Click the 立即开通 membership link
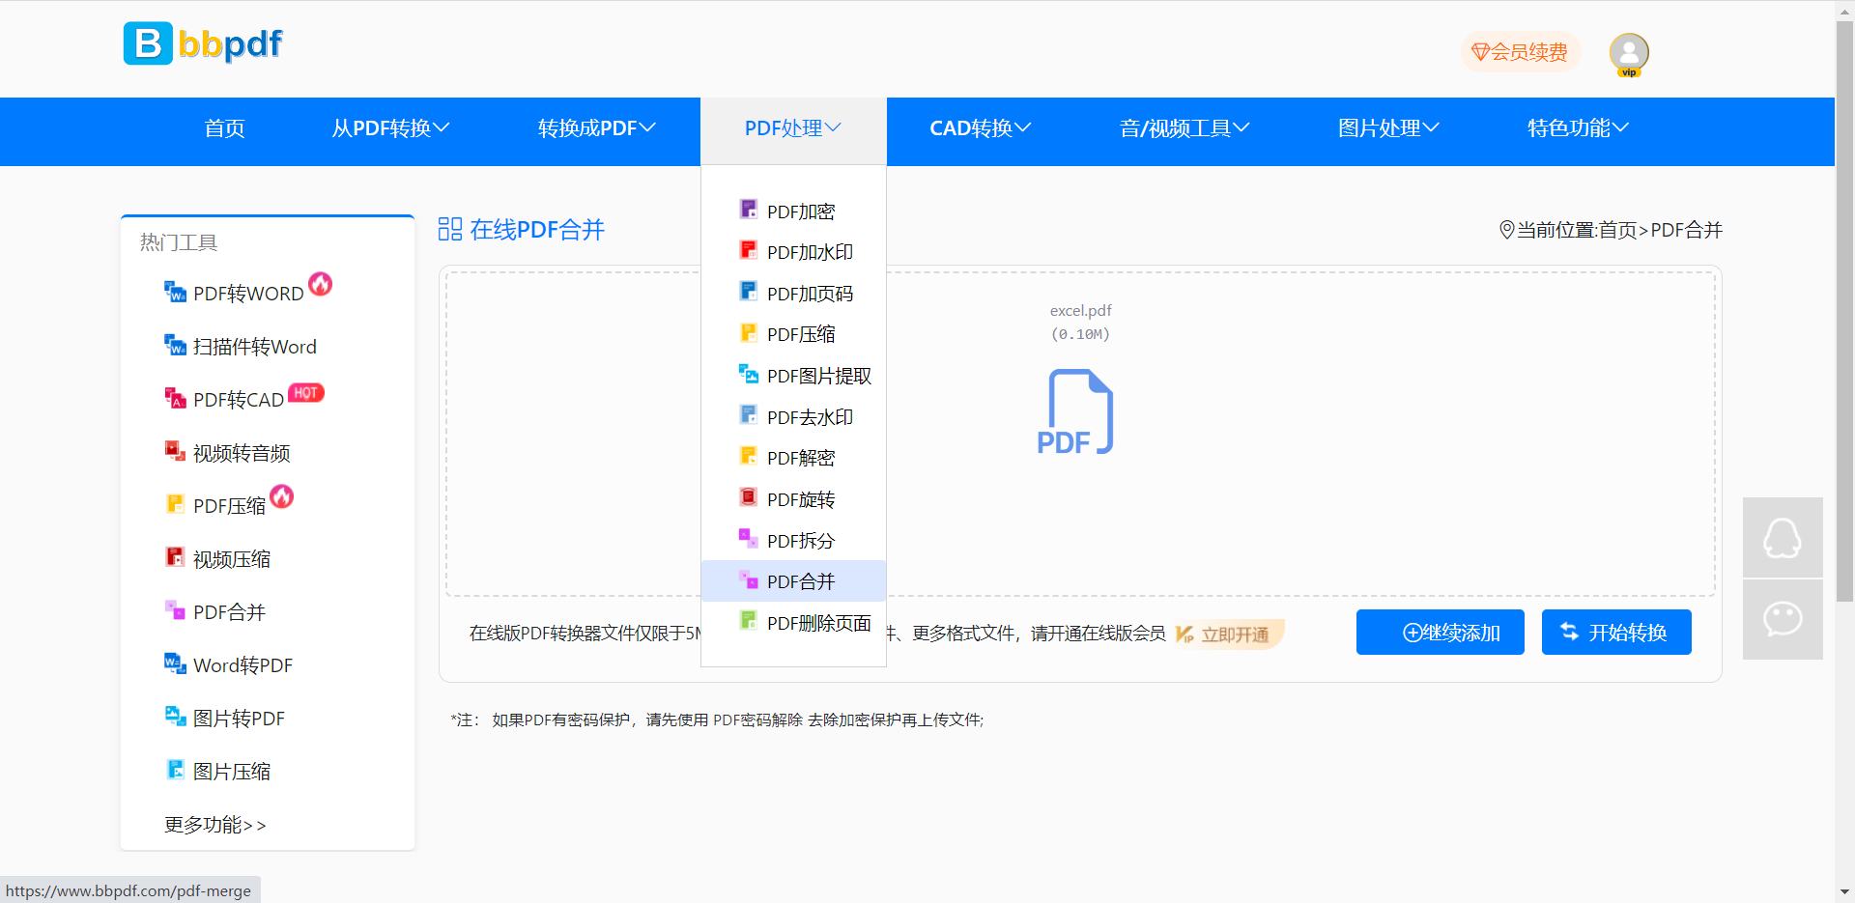The height and width of the screenshot is (903, 1855). (1229, 635)
